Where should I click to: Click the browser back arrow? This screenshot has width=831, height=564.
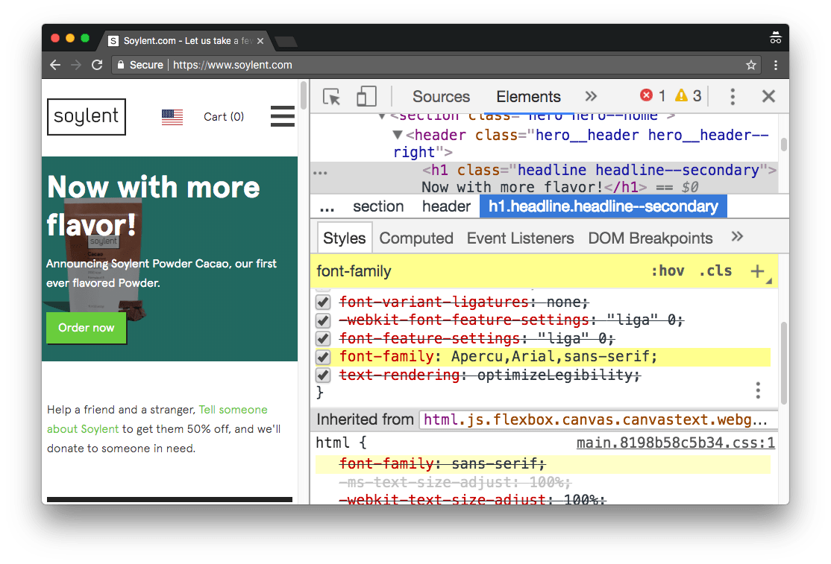[55, 65]
